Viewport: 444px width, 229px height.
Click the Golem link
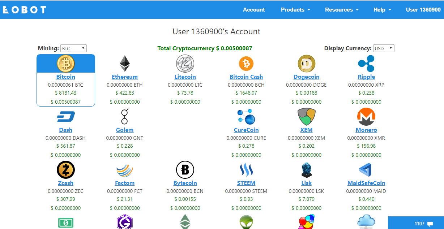[x=124, y=130]
